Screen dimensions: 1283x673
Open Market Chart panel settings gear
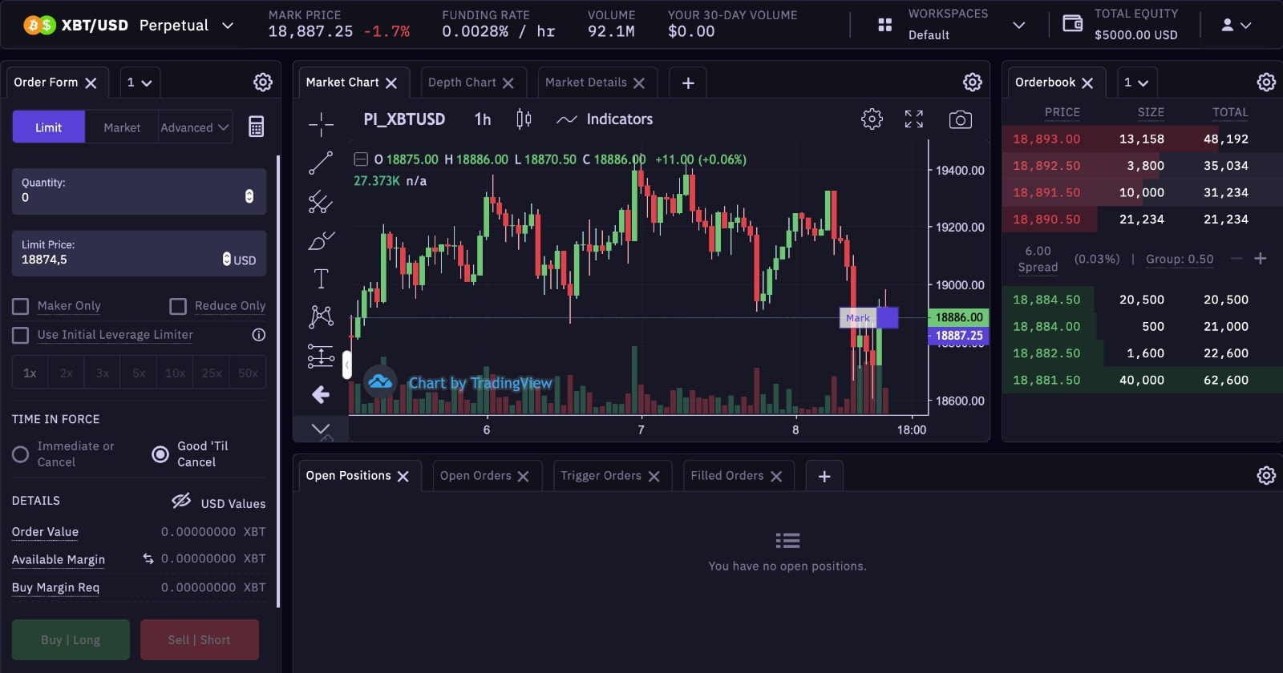tap(973, 82)
